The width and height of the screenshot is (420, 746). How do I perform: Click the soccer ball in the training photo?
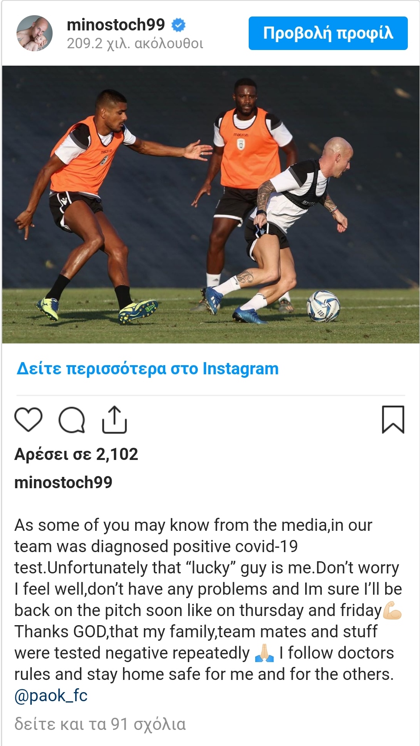tap(323, 306)
